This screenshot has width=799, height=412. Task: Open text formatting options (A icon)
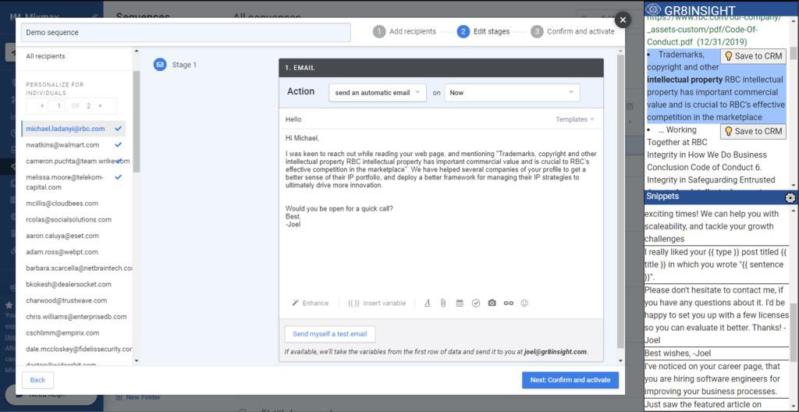427,303
